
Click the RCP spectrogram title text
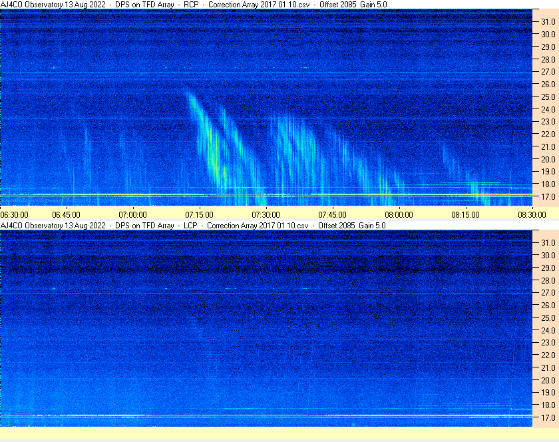pyautogui.click(x=194, y=5)
